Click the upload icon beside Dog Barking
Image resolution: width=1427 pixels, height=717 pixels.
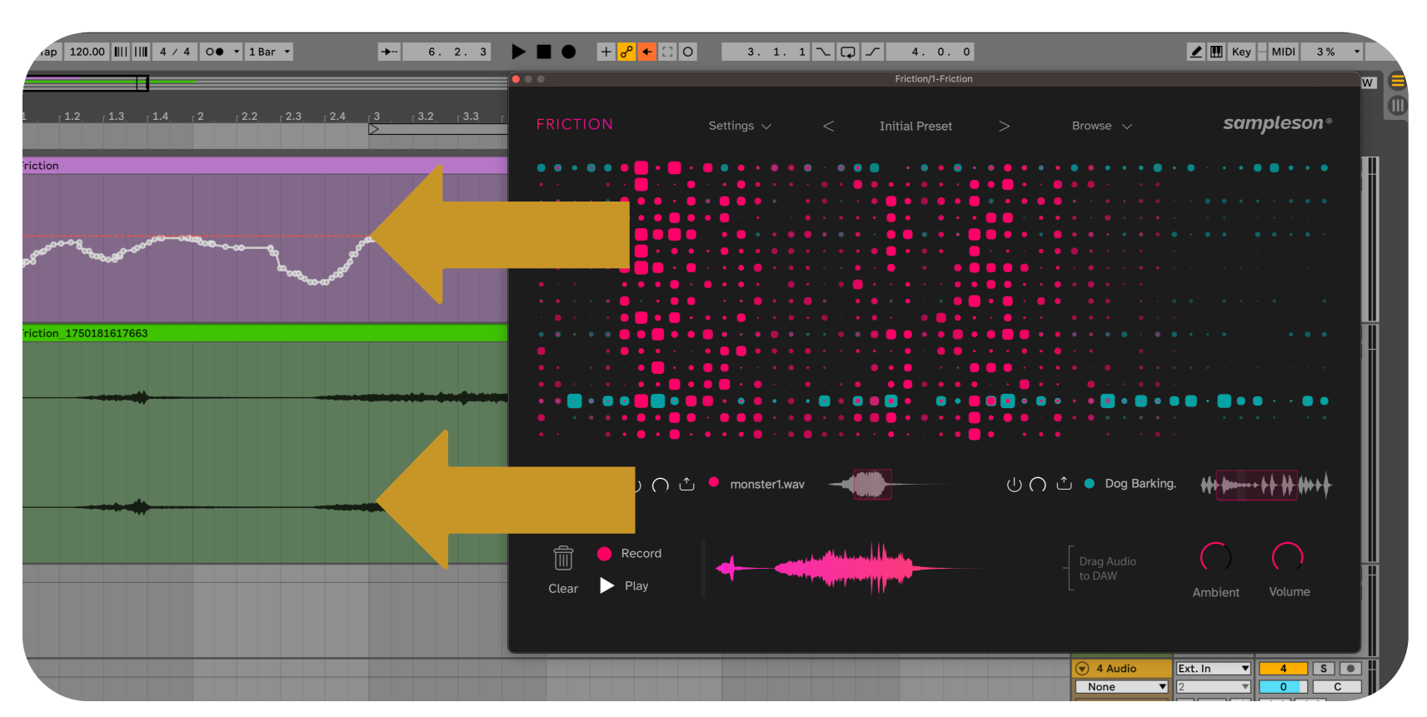tap(1064, 484)
